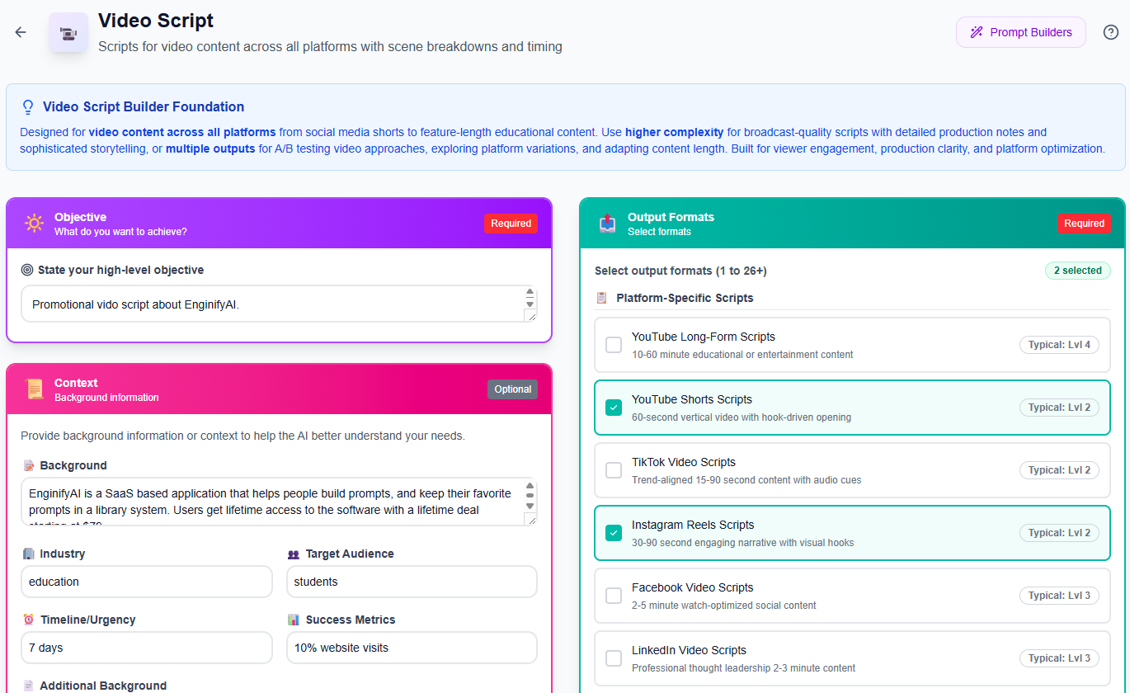This screenshot has height=693, width=1130.
Task: Click the video camera icon beside title
Action: point(68,33)
